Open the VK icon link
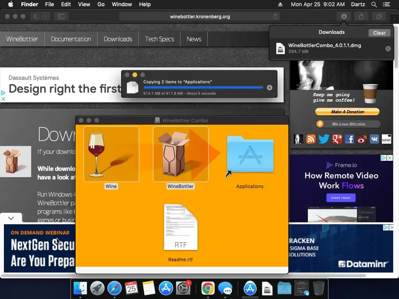This screenshot has height=299, width=399. coord(374,139)
